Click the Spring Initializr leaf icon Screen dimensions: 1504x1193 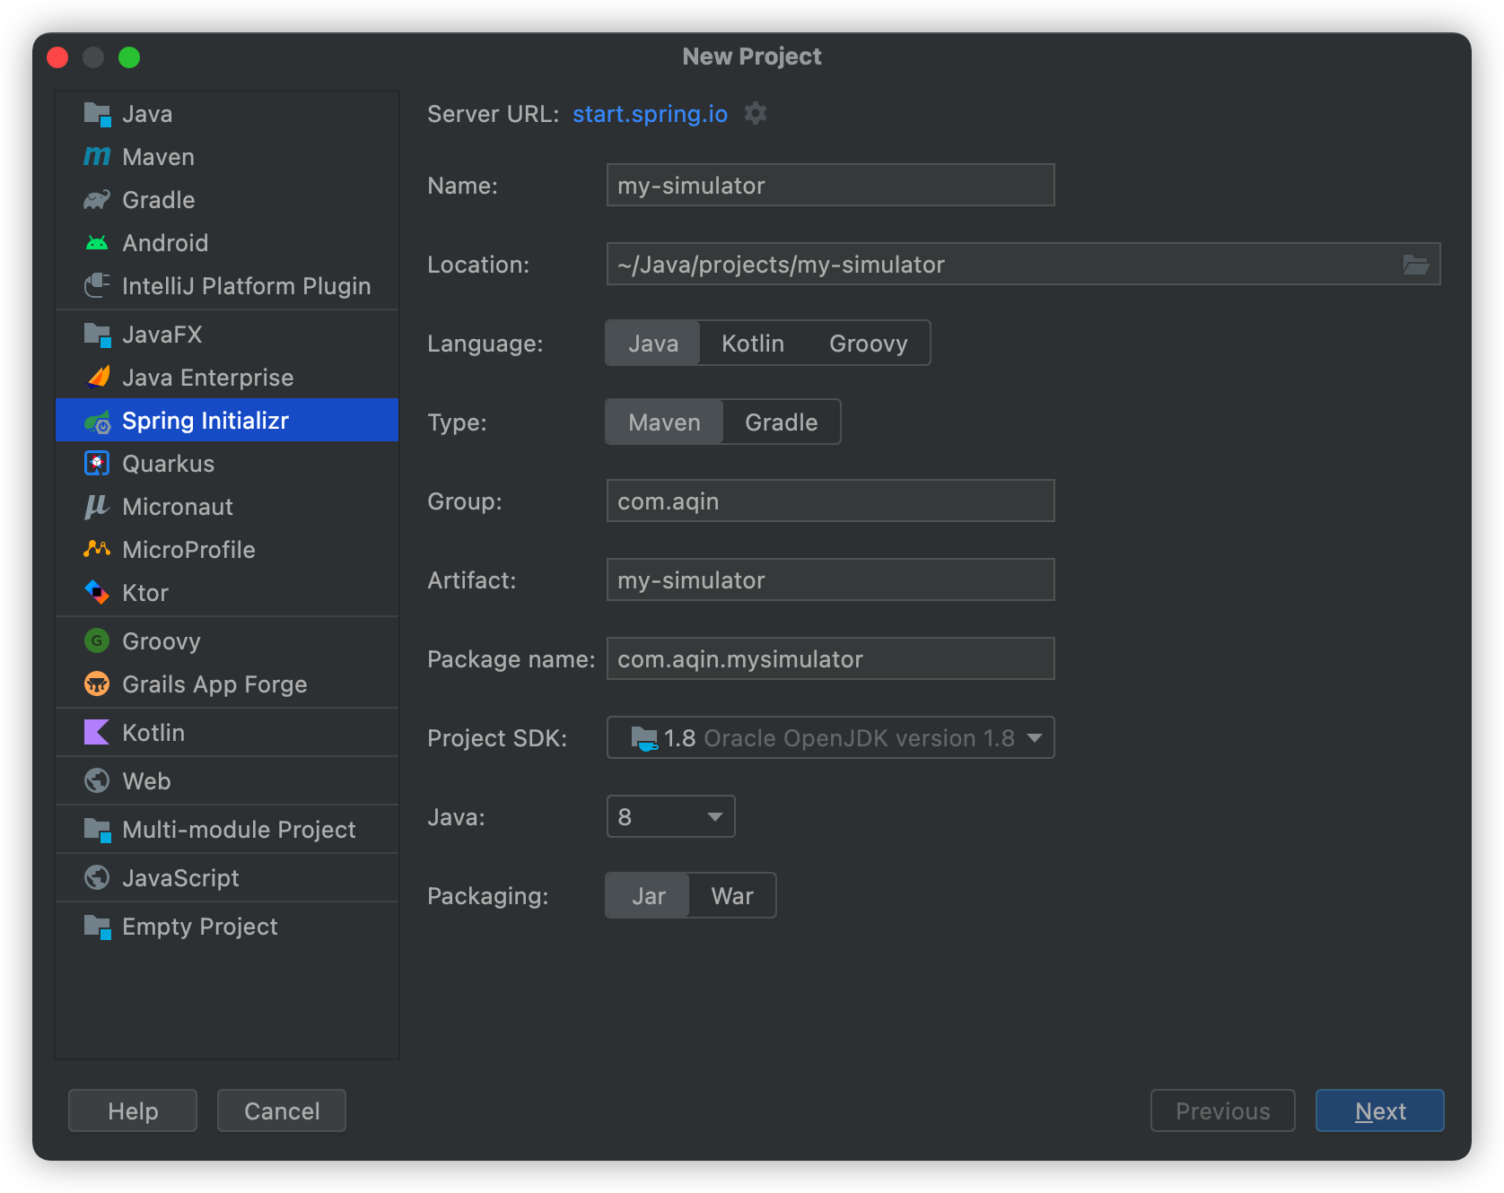click(97, 421)
